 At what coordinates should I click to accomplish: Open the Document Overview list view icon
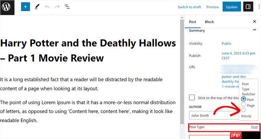point(67,7)
